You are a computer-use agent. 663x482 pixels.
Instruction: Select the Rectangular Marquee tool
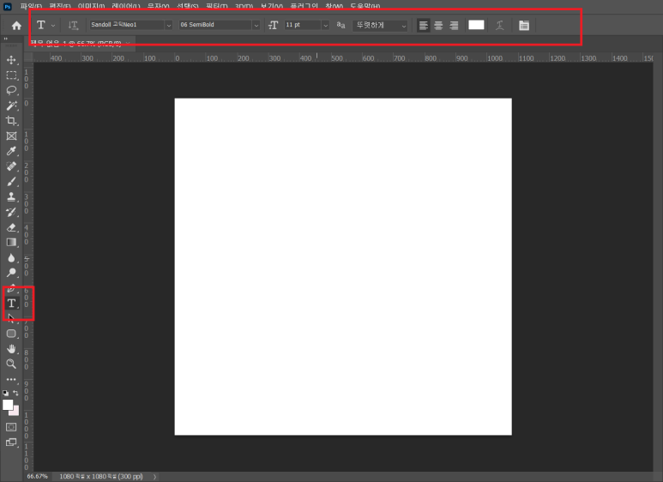click(11, 75)
